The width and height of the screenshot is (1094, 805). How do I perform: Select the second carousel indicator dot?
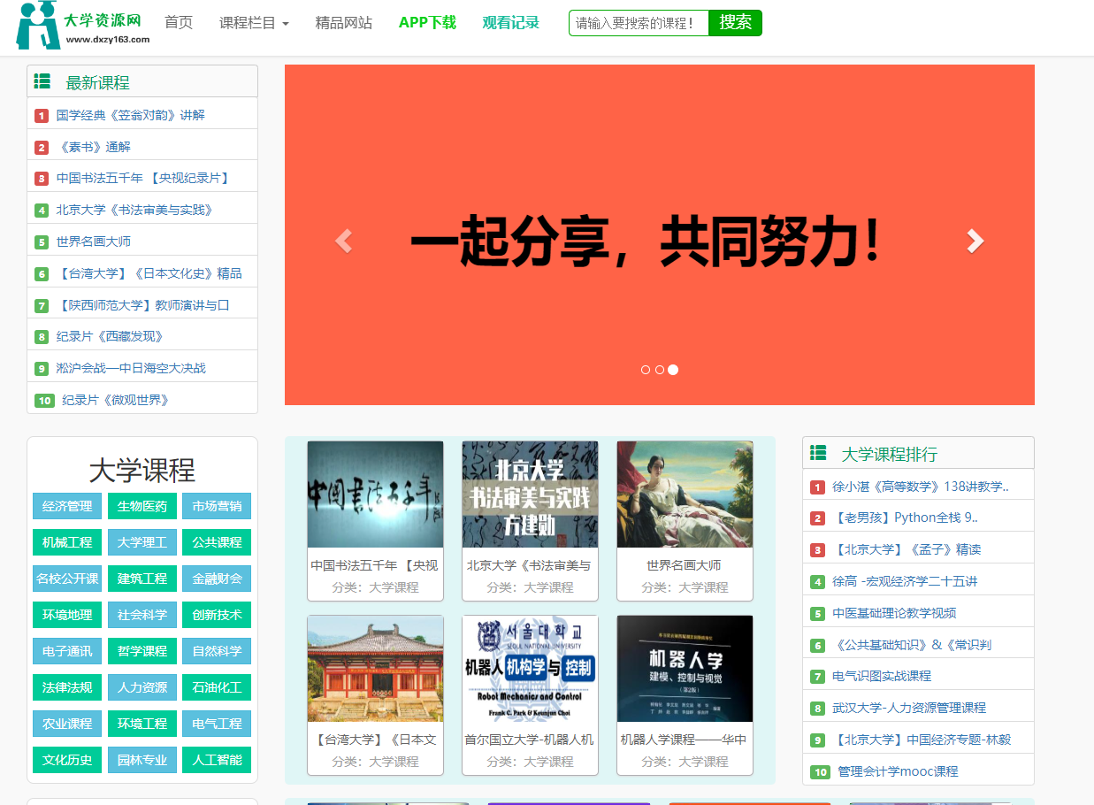(659, 370)
